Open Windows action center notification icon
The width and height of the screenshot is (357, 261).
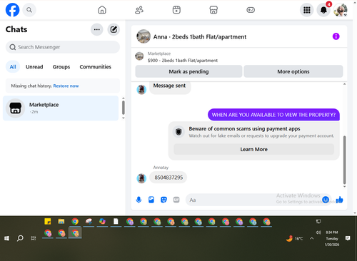[348, 238]
